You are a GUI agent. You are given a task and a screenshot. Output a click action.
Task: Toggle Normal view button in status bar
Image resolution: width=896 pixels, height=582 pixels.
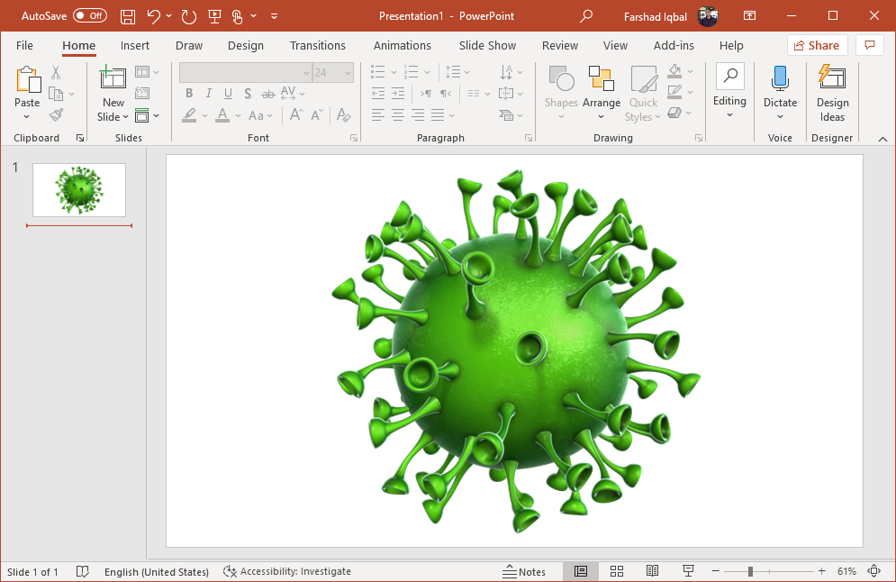pyautogui.click(x=581, y=571)
